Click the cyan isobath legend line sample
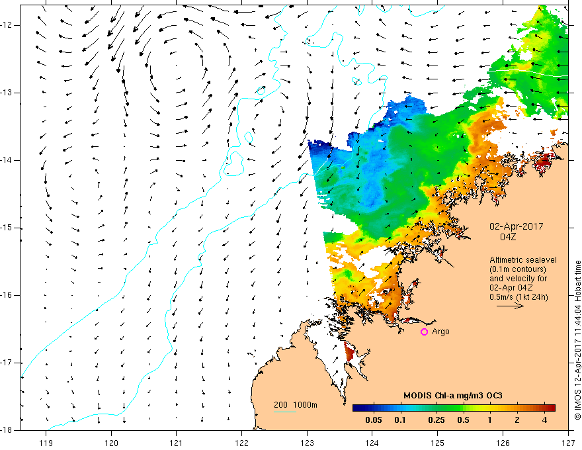 click(x=285, y=412)
